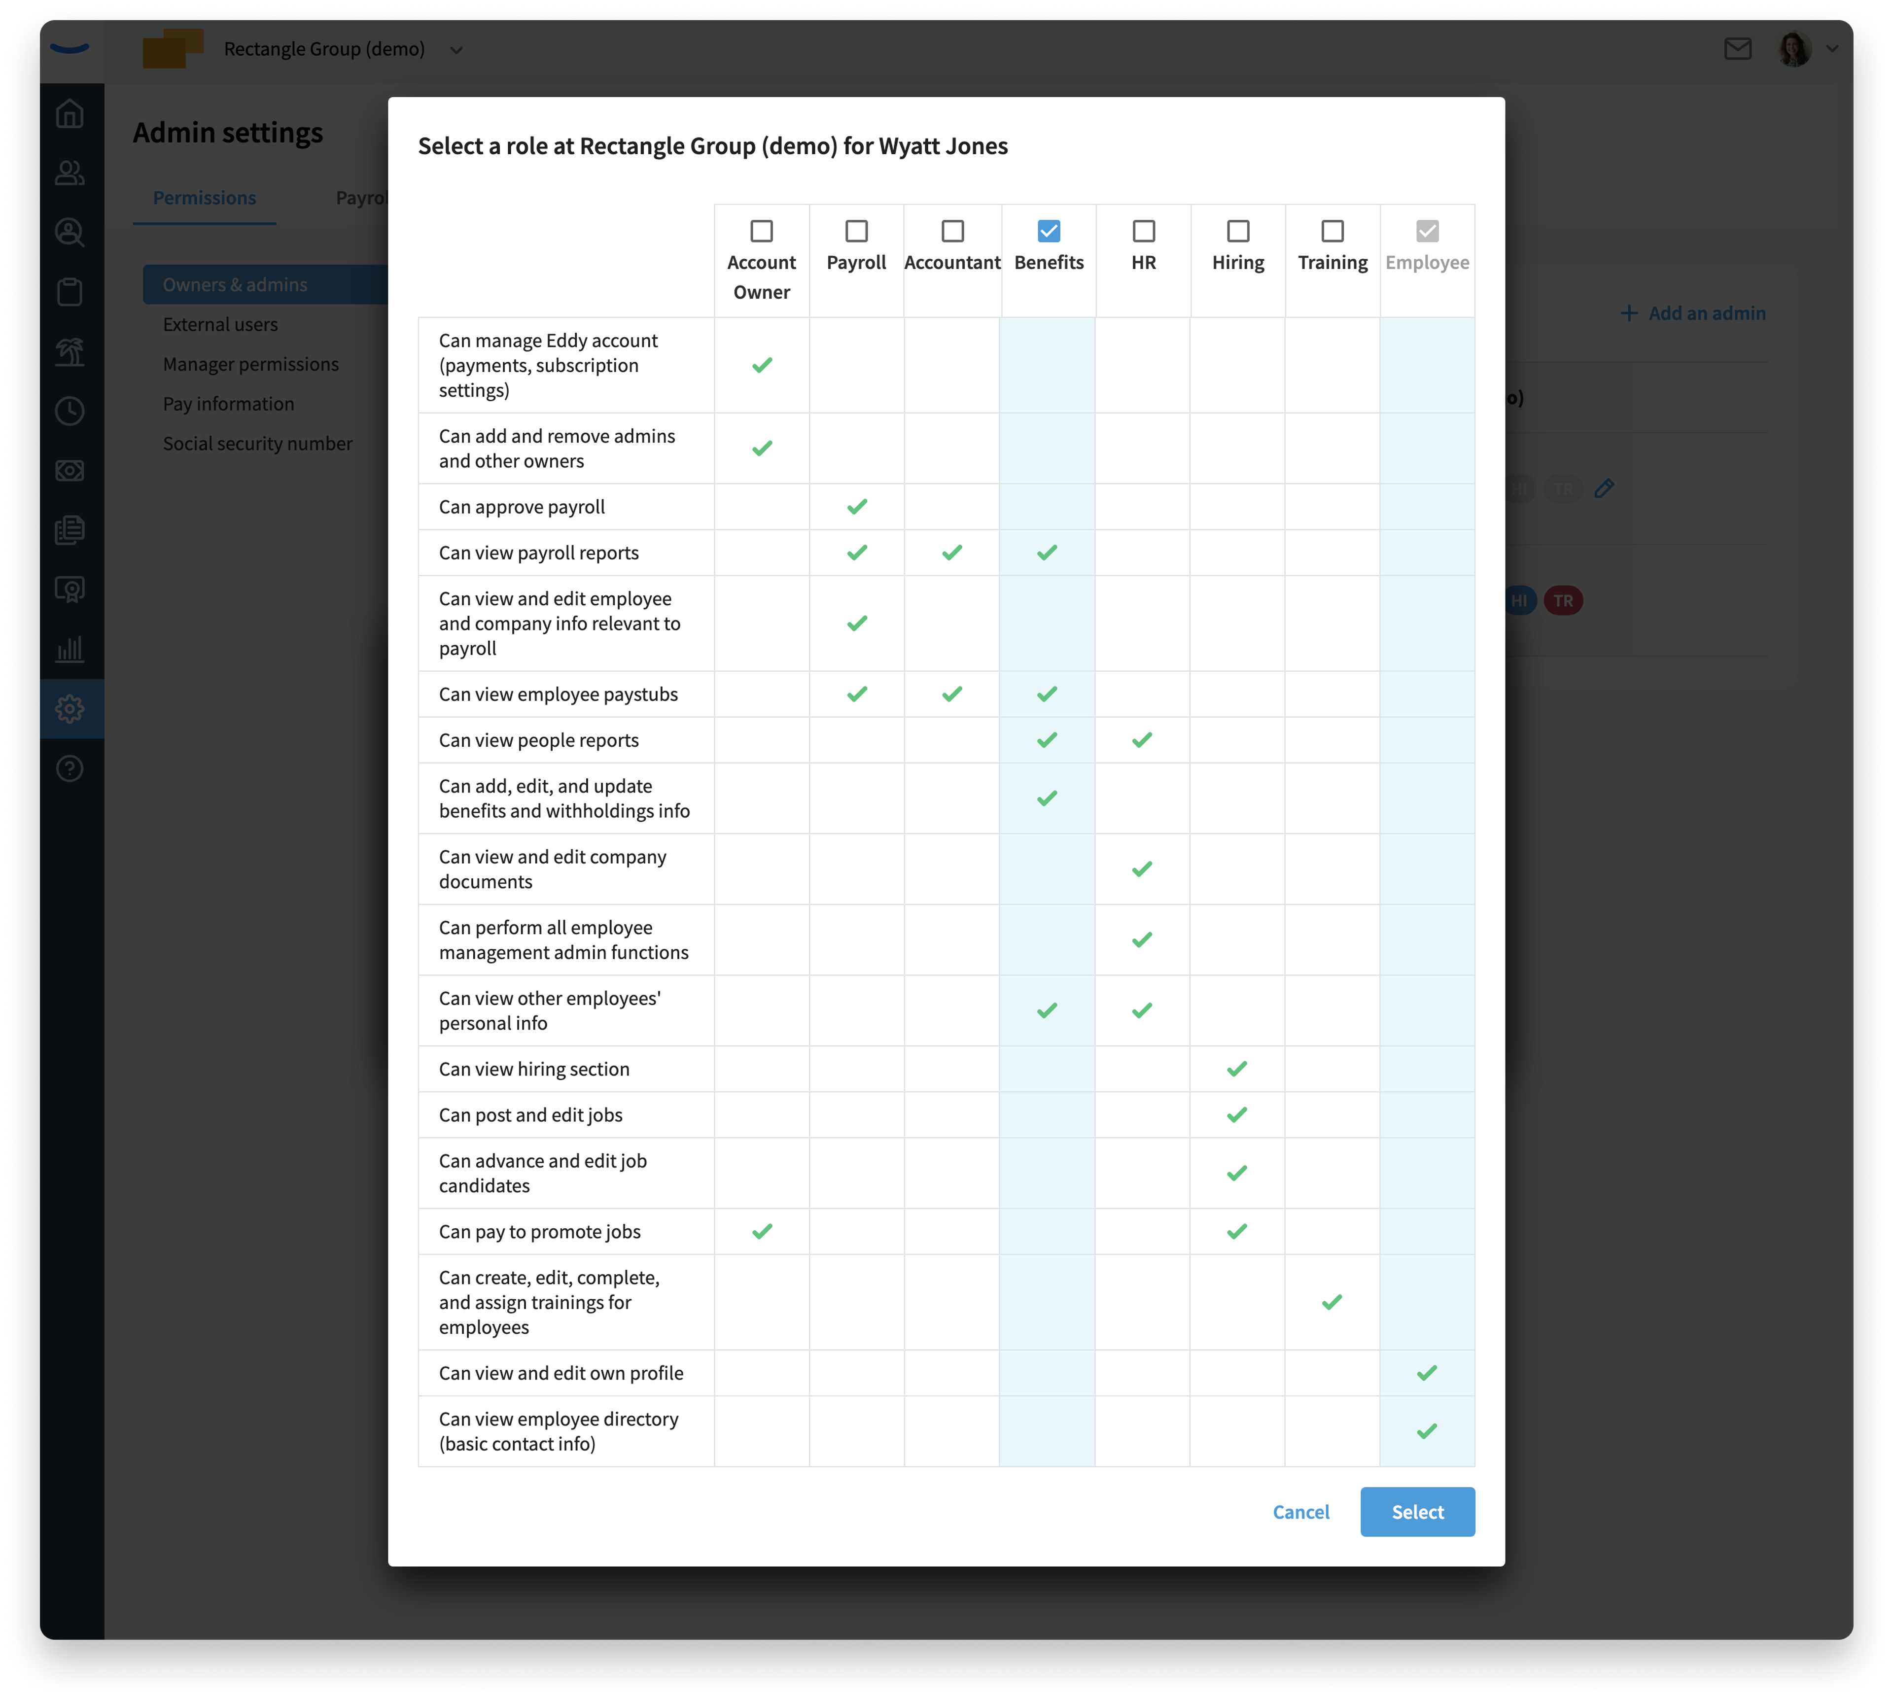Check the Accountant role checkbox
1893x1699 pixels.
pyautogui.click(x=952, y=231)
